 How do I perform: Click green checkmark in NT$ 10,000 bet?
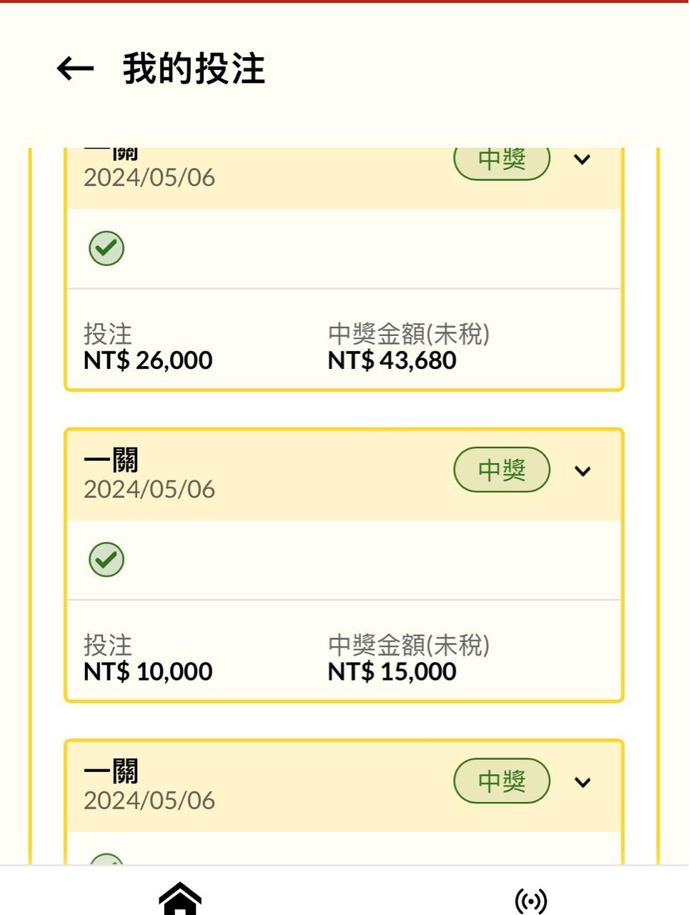106,560
